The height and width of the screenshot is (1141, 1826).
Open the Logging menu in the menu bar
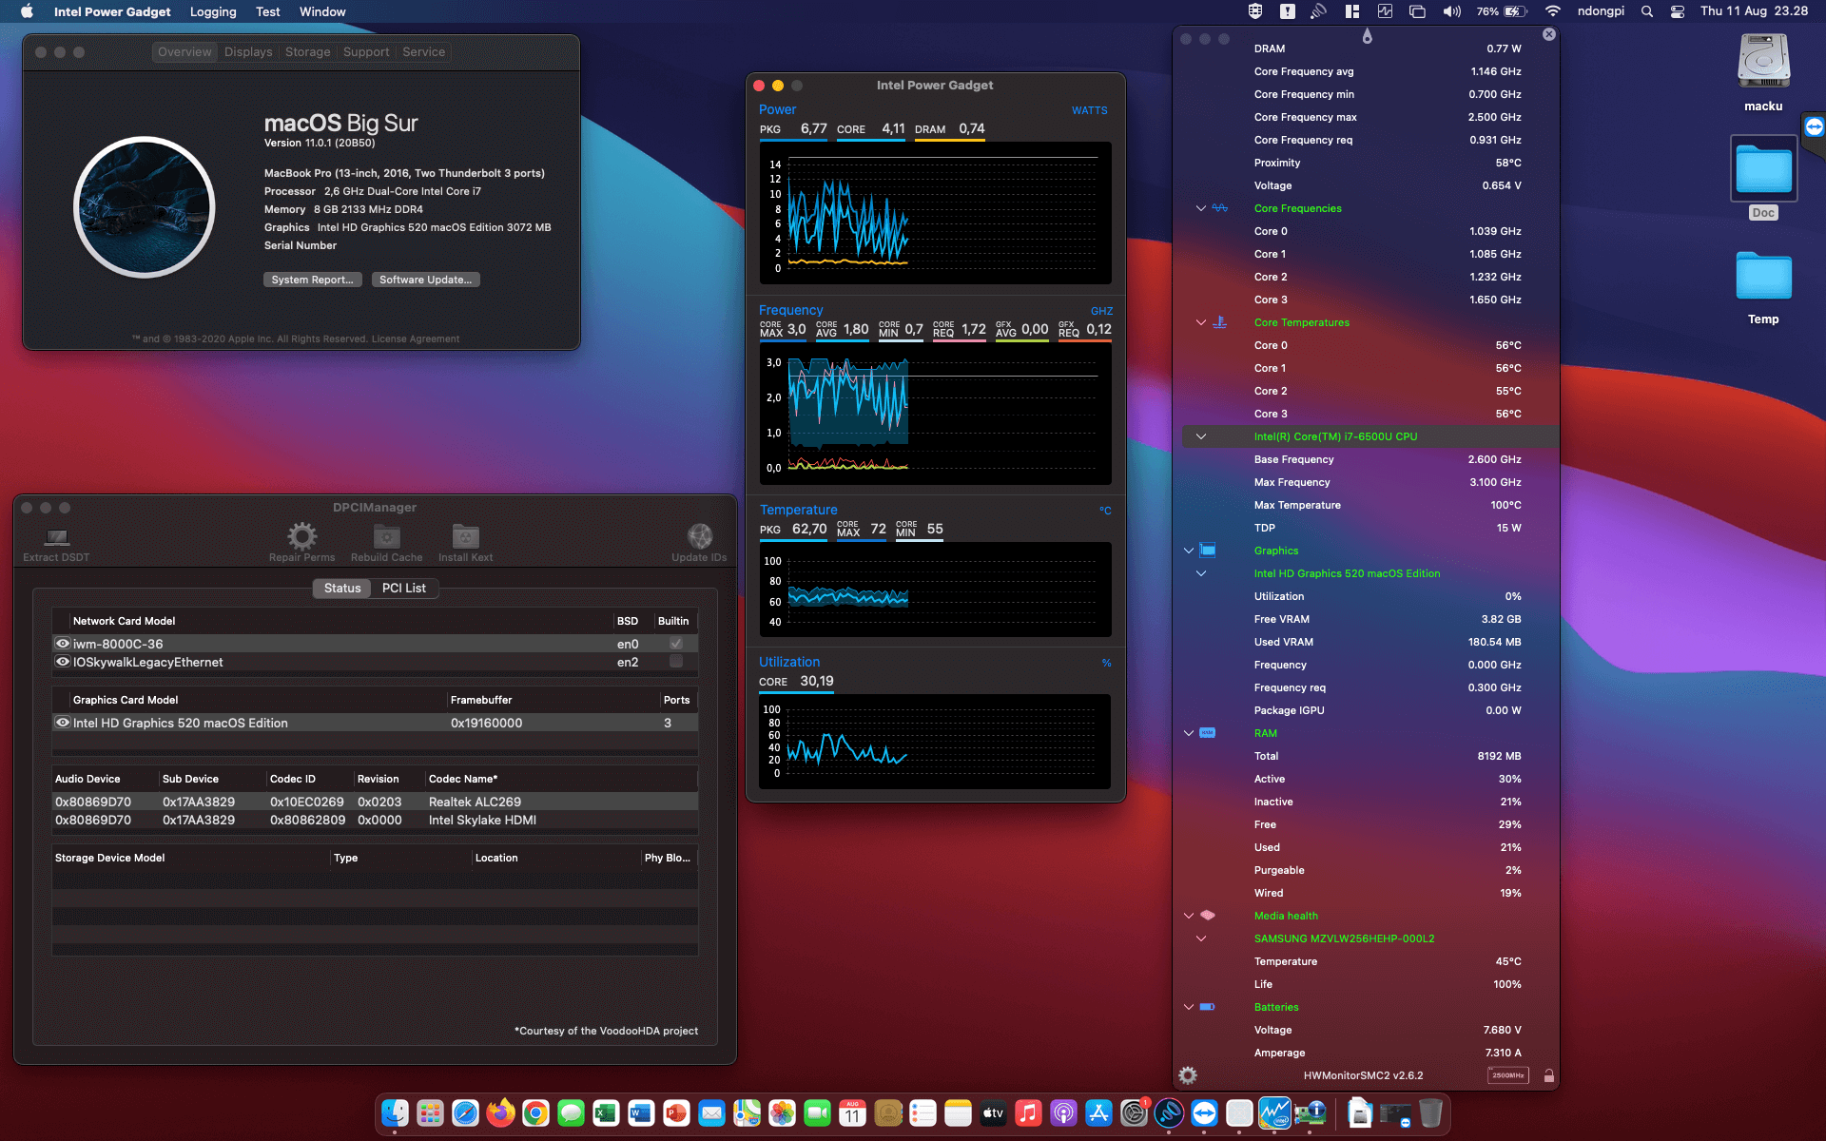(213, 11)
